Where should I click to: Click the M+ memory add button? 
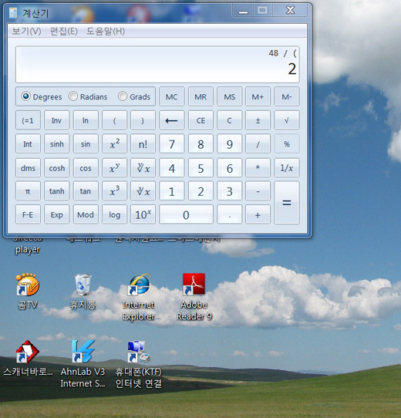pos(258,96)
